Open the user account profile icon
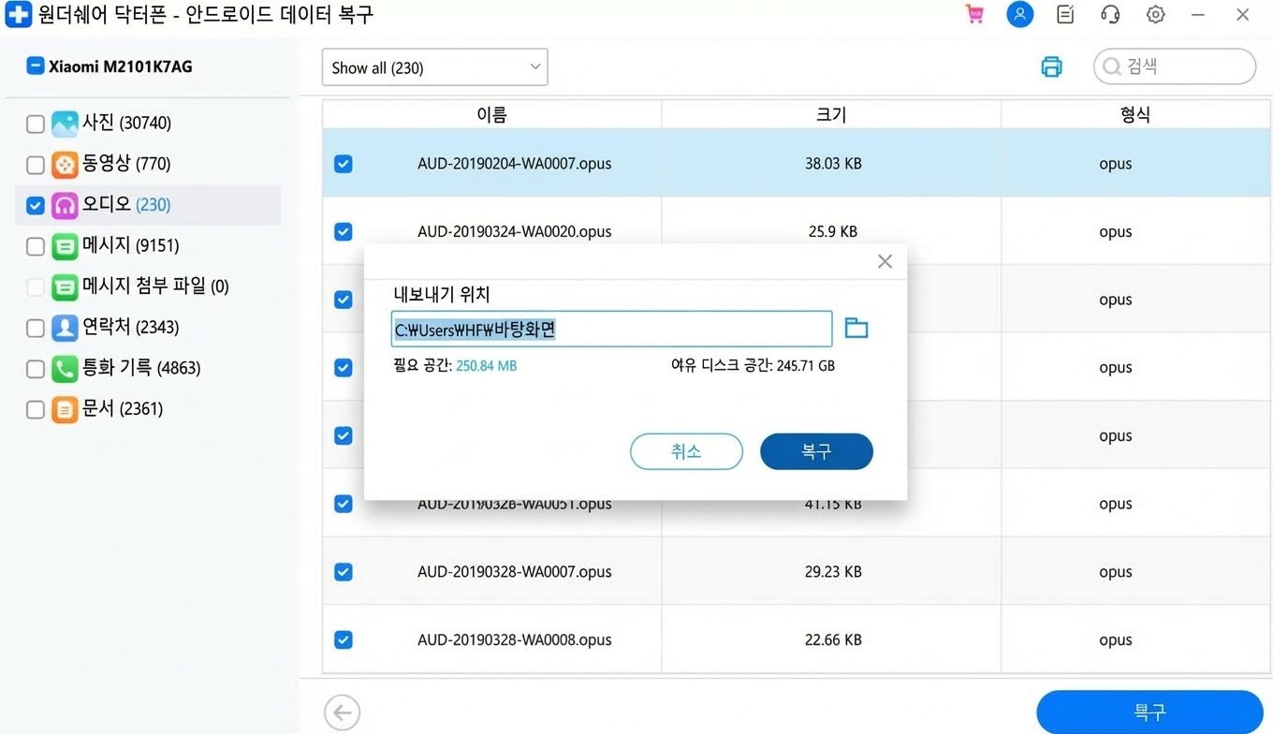Viewport: 1273px width, 734px height. coord(1019,15)
